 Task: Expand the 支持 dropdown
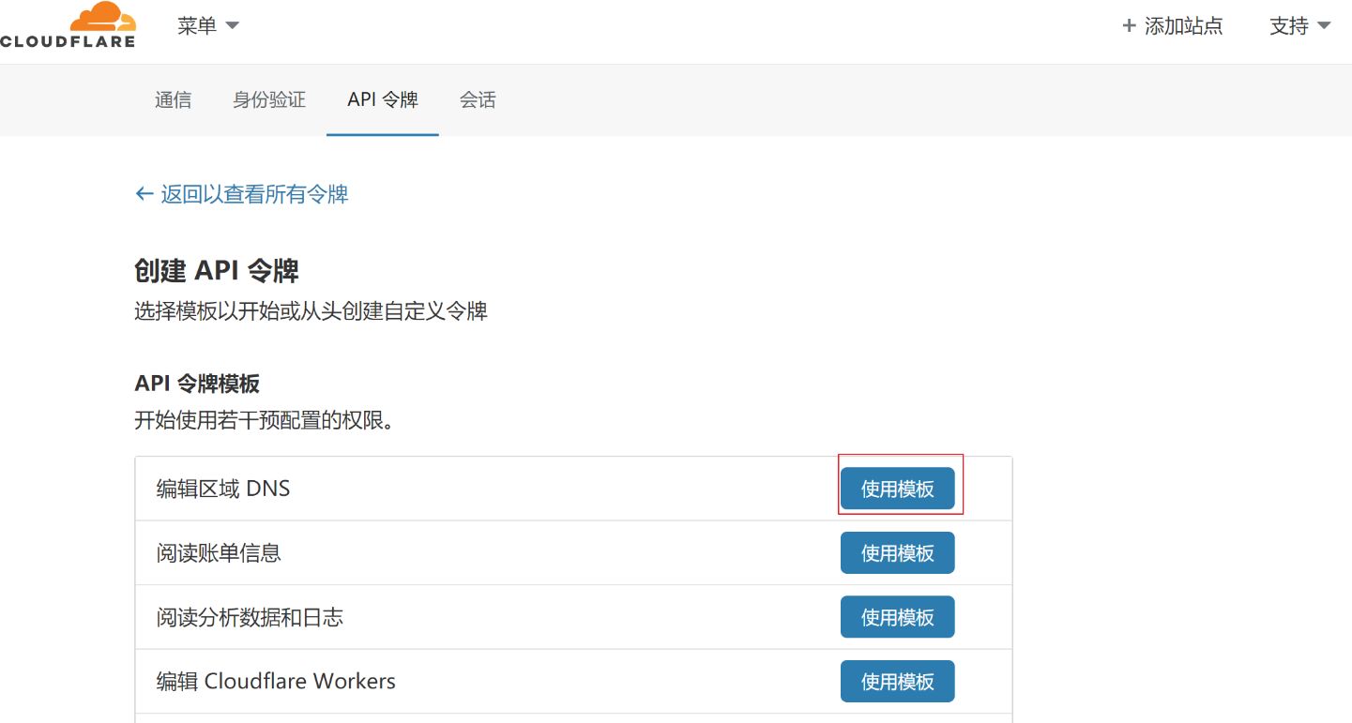pyautogui.click(x=1299, y=26)
